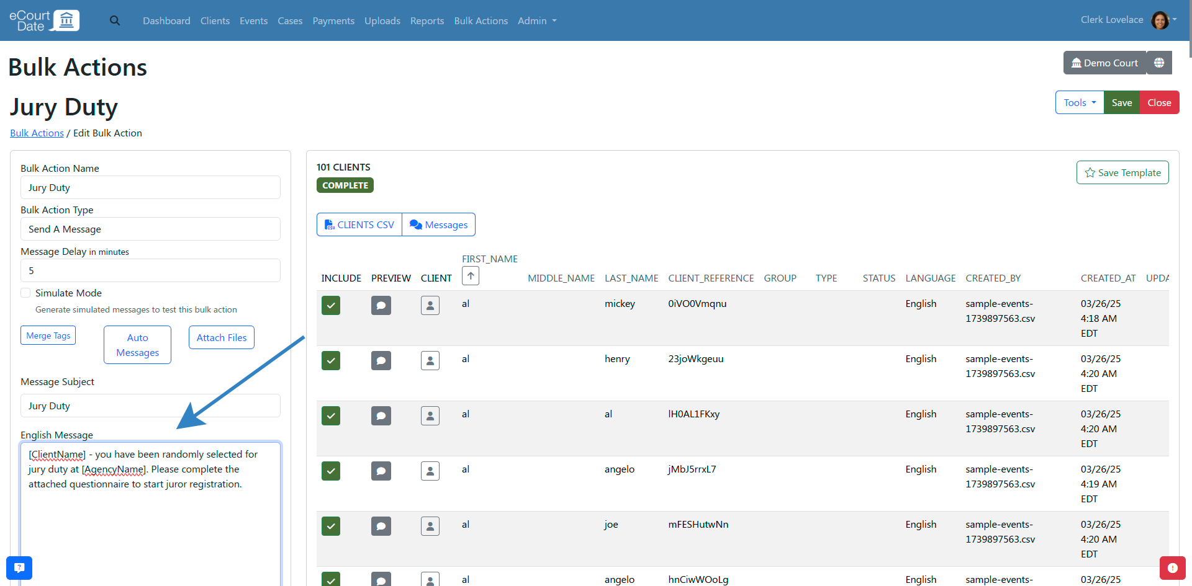Click Merge Tags button
The height and width of the screenshot is (586, 1192).
tap(48, 335)
